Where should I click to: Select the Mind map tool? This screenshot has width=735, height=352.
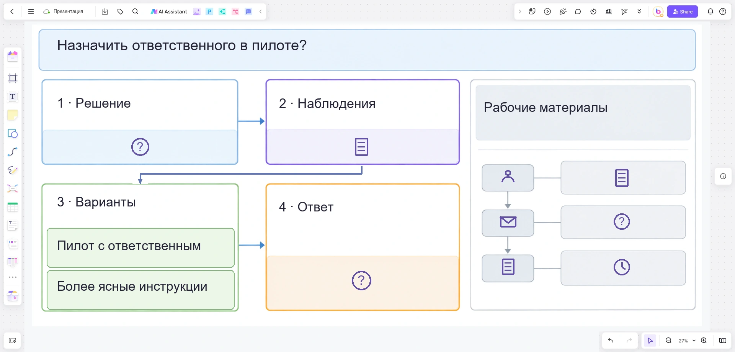(13, 188)
